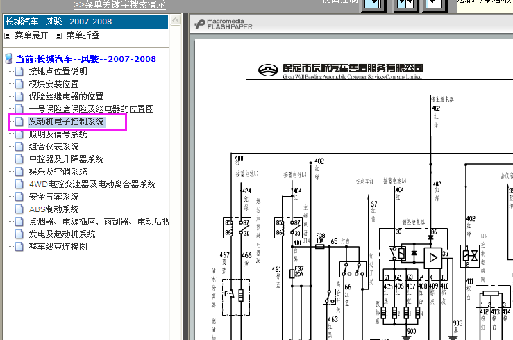Click the middle view control icon with split panes
This screenshot has width=513, height=340.
(x=405, y=5)
